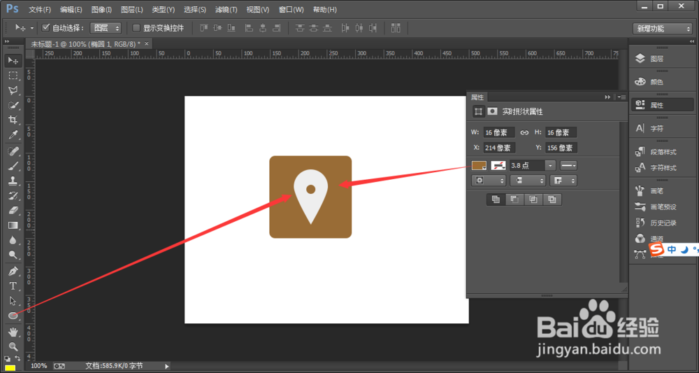Image resolution: width=699 pixels, height=373 pixels.
Task: Click the align horizontal centers icon
Action: [x=263, y=28]
